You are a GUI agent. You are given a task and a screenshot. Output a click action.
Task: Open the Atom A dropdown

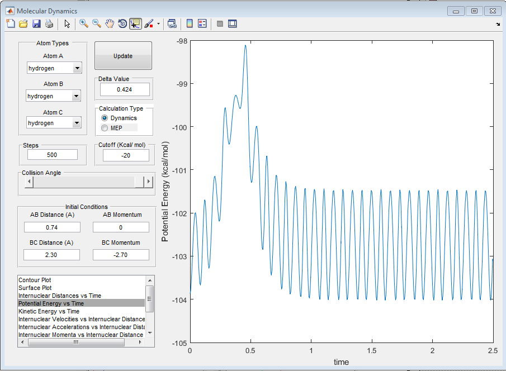point(77,68)
